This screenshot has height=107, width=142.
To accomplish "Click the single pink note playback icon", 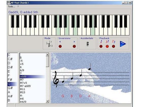I will (101, 42).
